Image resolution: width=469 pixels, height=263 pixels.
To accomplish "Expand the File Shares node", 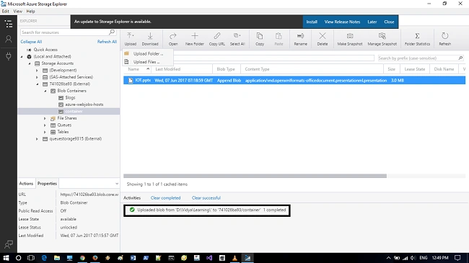I will (x=45, y=118).
